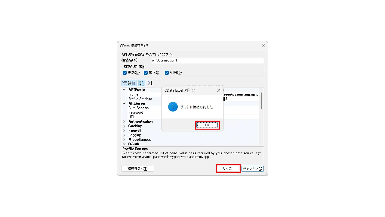Collapse the APIServer category
This screenshot has width=385, height=217.
[x=124, y=103]
